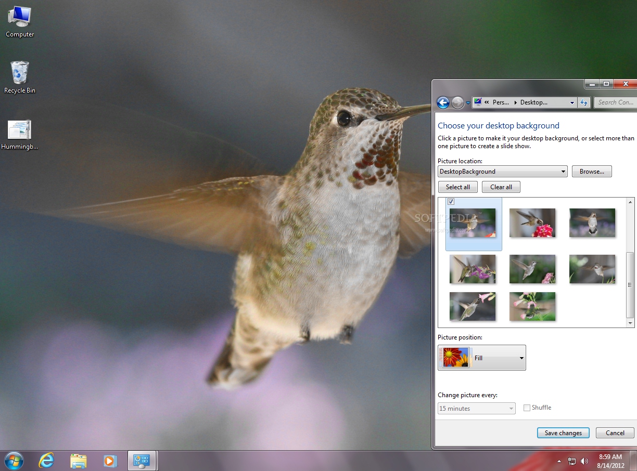The height and width of the screenshot is (471, 637).
Task: Open the Recycle Bin desktop icon
Action: pos(20,77)
